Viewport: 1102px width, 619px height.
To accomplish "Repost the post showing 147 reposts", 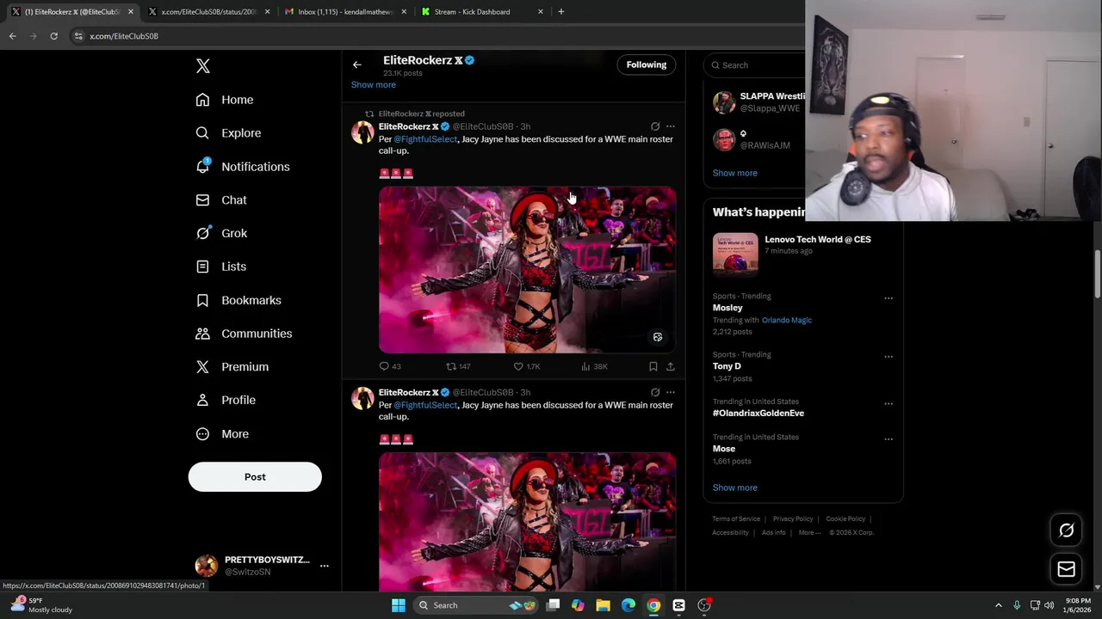I will [458, 366].
